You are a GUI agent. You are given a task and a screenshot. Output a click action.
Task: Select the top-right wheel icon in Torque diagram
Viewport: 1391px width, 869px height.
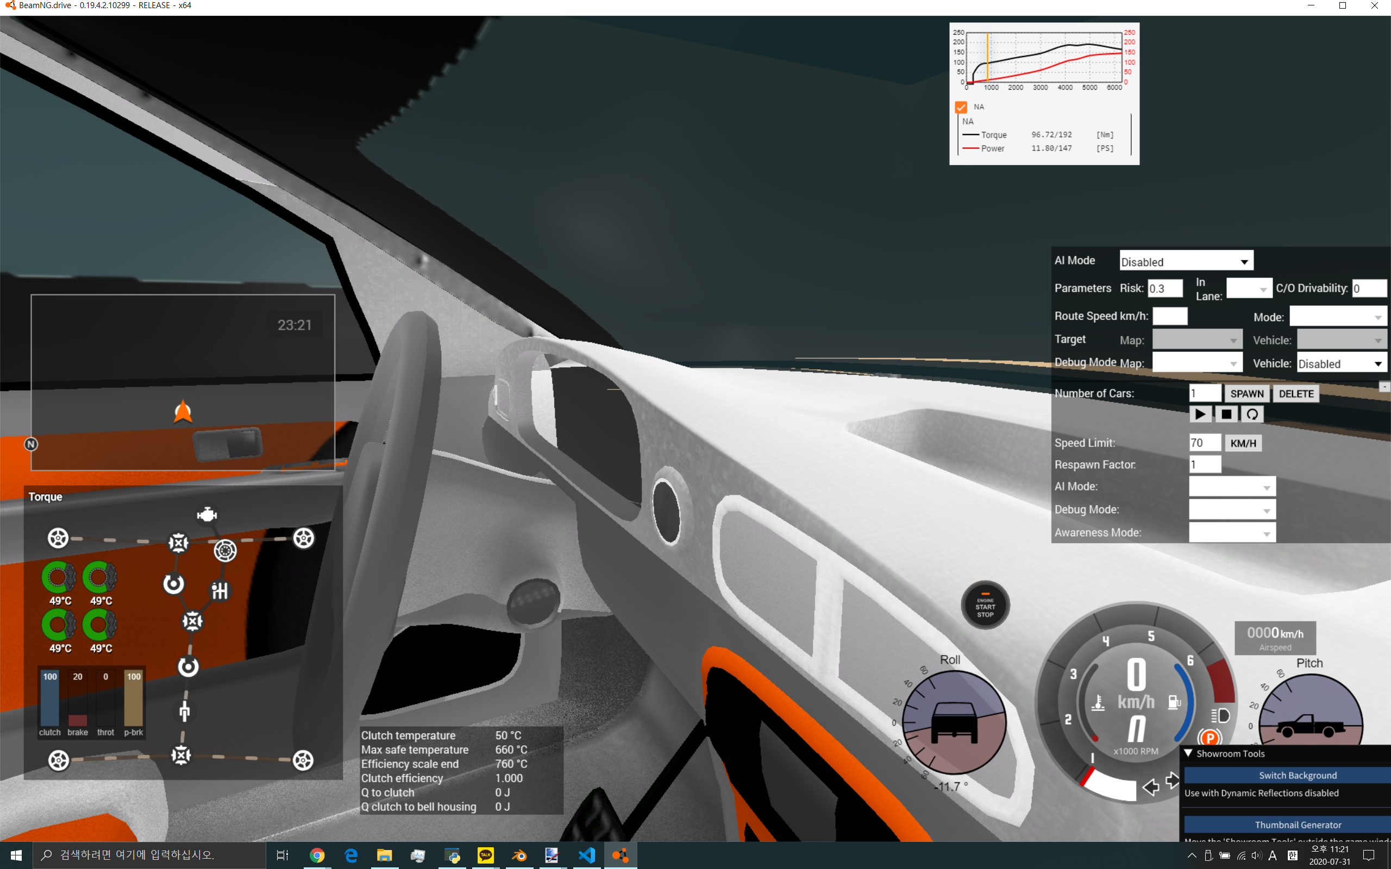pos(304,538)
